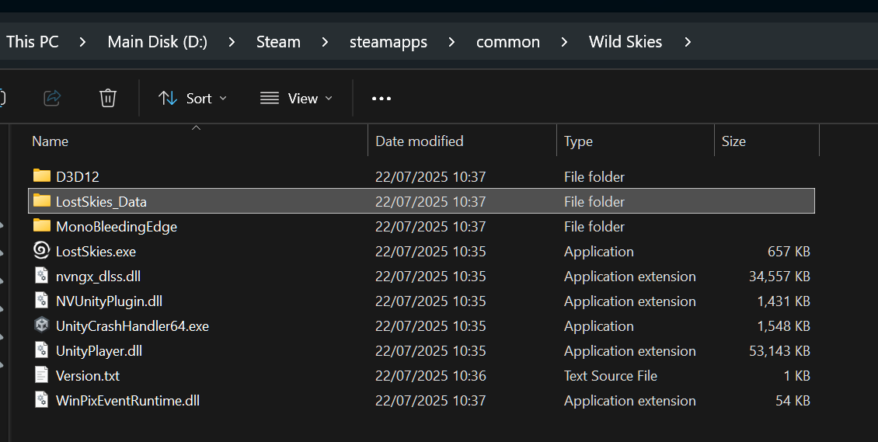This screenshot has height=442, width=878.
Task: Go to This PC in breadcrumb
Action: coord(33,42)
